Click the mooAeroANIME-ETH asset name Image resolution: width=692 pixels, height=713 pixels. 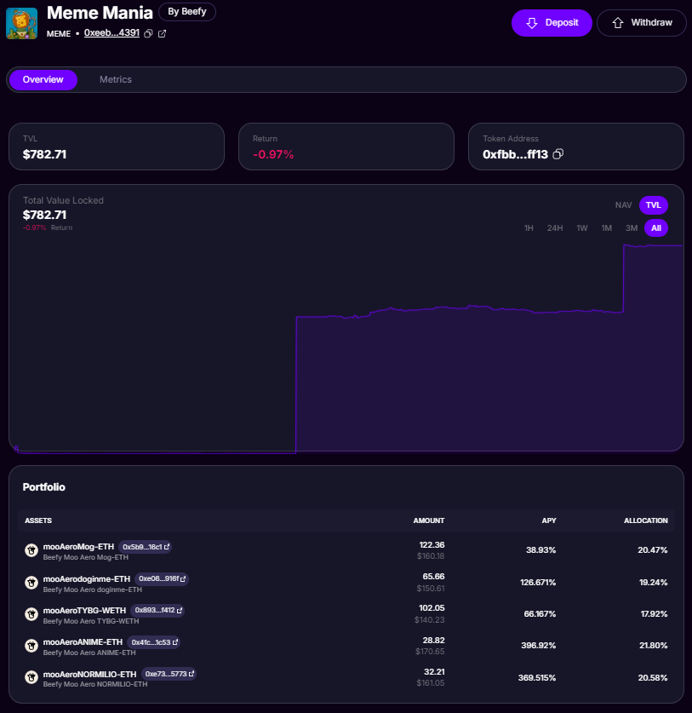point(83,642)
